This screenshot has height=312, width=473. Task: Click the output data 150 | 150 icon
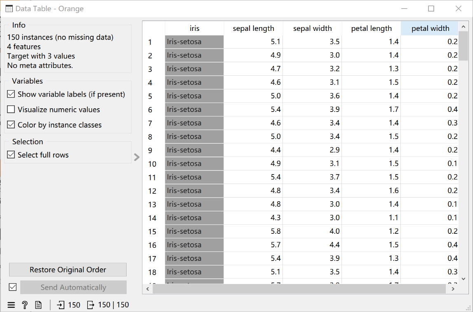point(90,305)
